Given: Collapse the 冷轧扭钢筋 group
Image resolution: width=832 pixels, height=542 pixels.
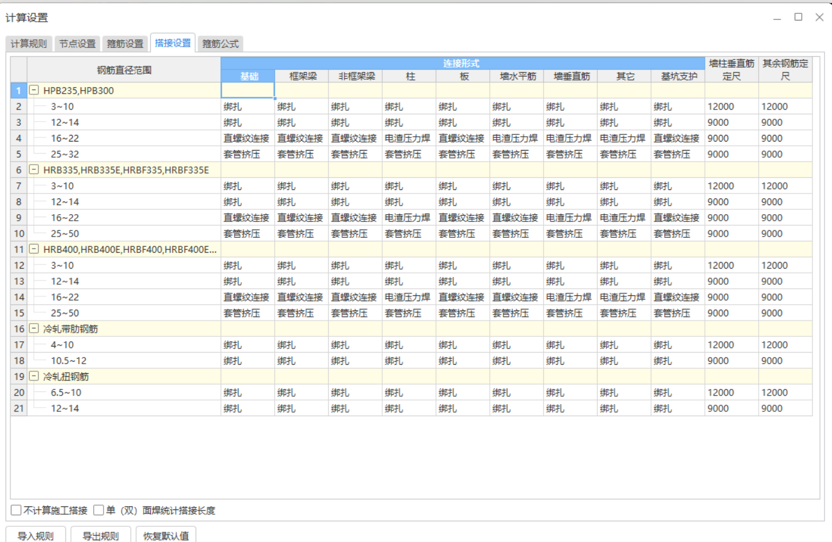Looking at the screenshot, I should coord(34,376).
